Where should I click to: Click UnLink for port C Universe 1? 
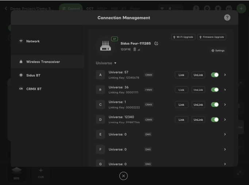pos(198,105)
